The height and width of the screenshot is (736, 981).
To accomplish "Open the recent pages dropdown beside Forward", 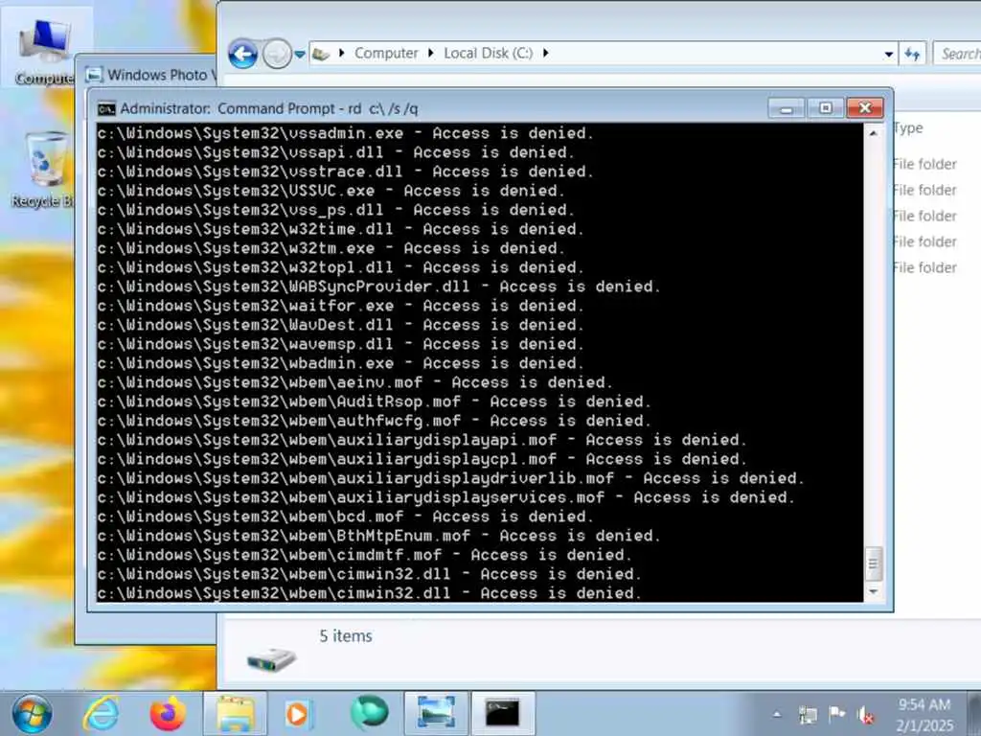I will click(x=300, y=55).
